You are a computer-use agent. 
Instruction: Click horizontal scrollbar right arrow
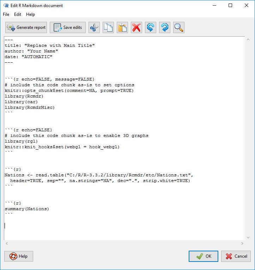pos(242,243)
